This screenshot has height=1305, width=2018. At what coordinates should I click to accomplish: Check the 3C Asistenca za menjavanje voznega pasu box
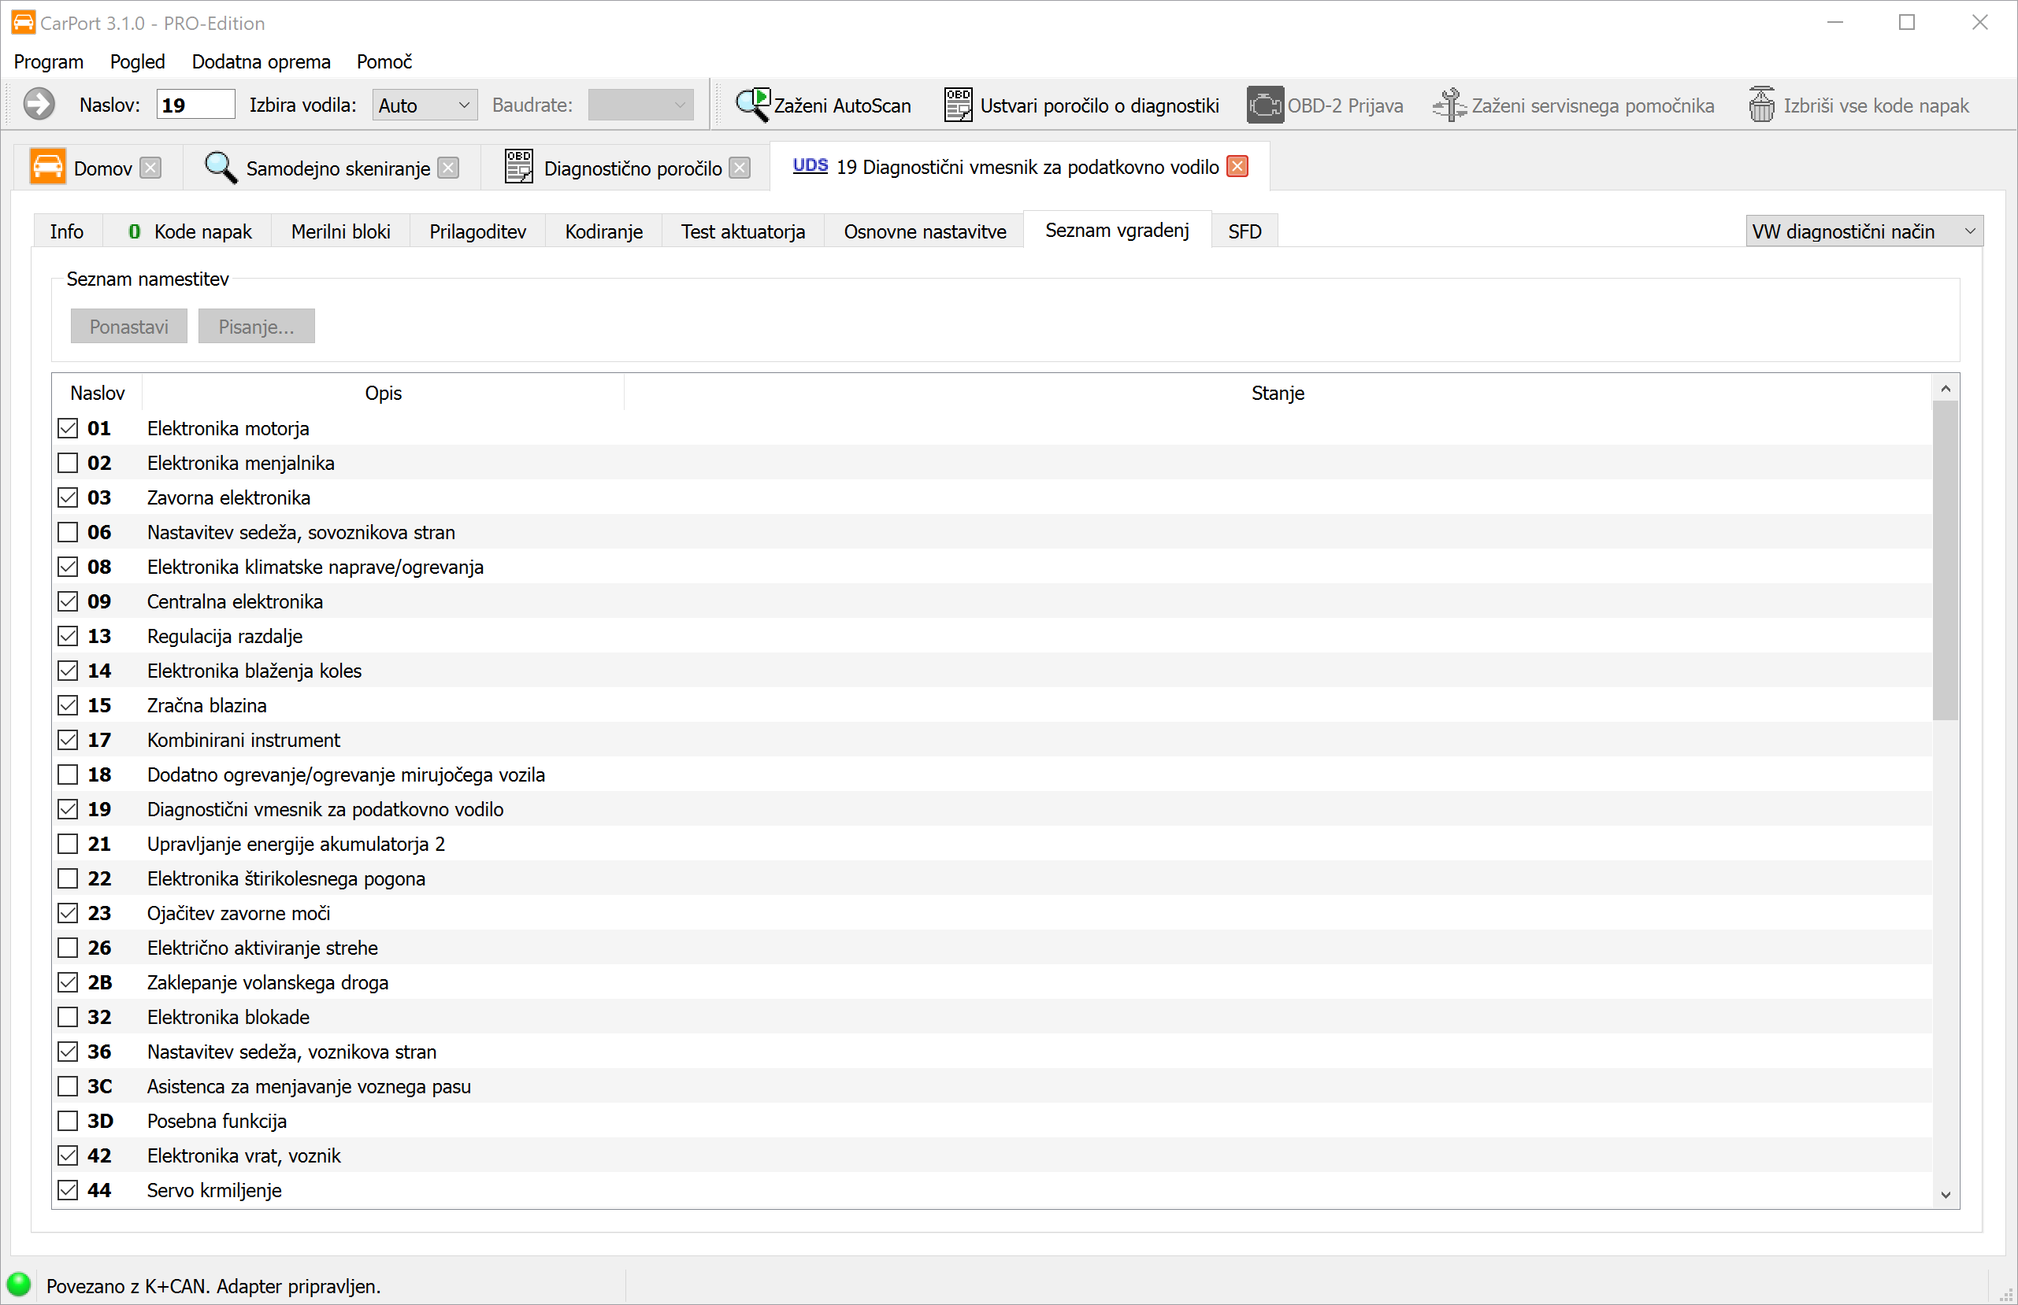68,1085
